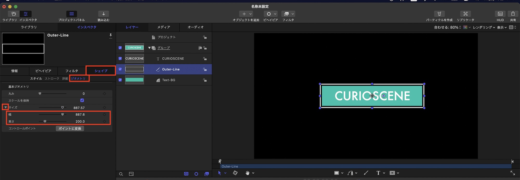Viewport: 520px width, 180px height.
Task: Open the Project Panel (プロジェクトパネル) icon
Action: (71, 14)
